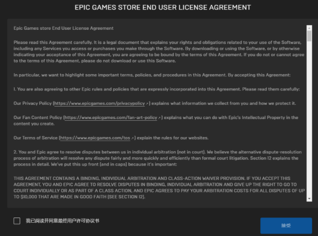318x236 pixels.
Task: Click the paragraph starting '2. You and Epic agree'
Action: coord(158,158)
